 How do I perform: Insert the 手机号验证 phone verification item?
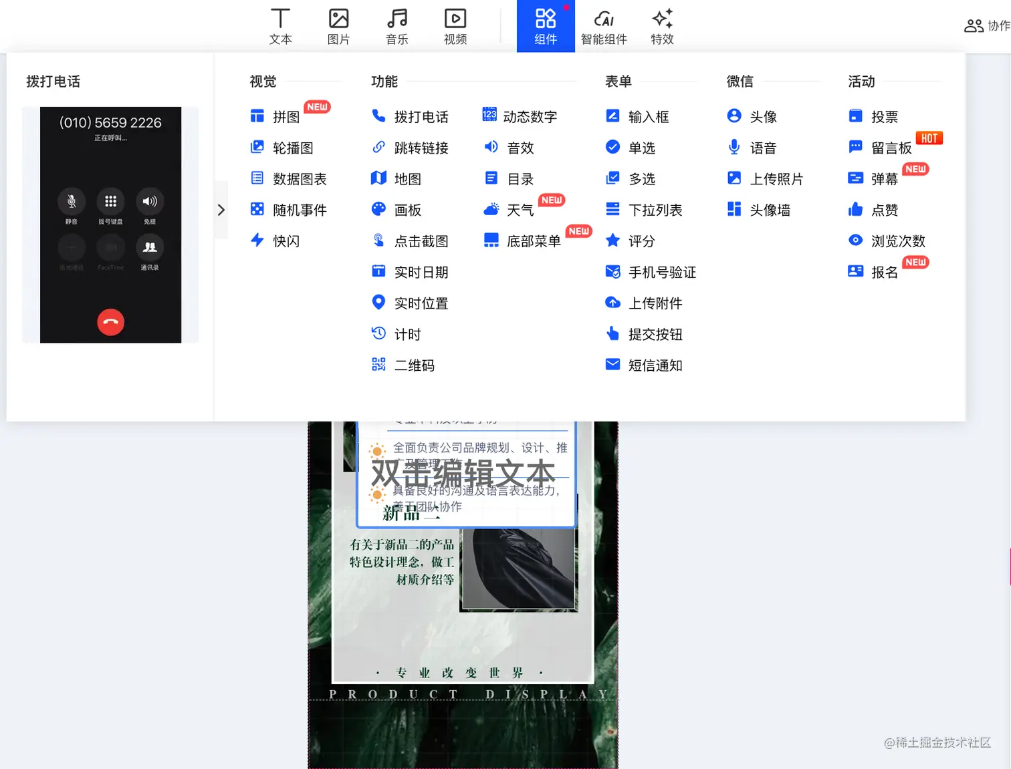[650, 272]
